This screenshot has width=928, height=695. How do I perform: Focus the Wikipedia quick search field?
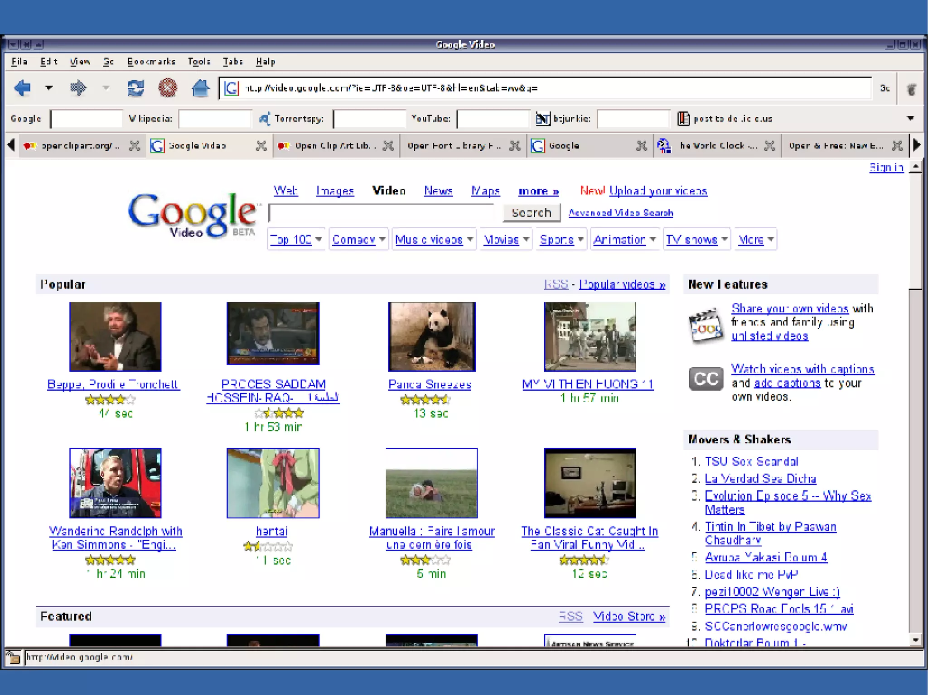point(215,119)
